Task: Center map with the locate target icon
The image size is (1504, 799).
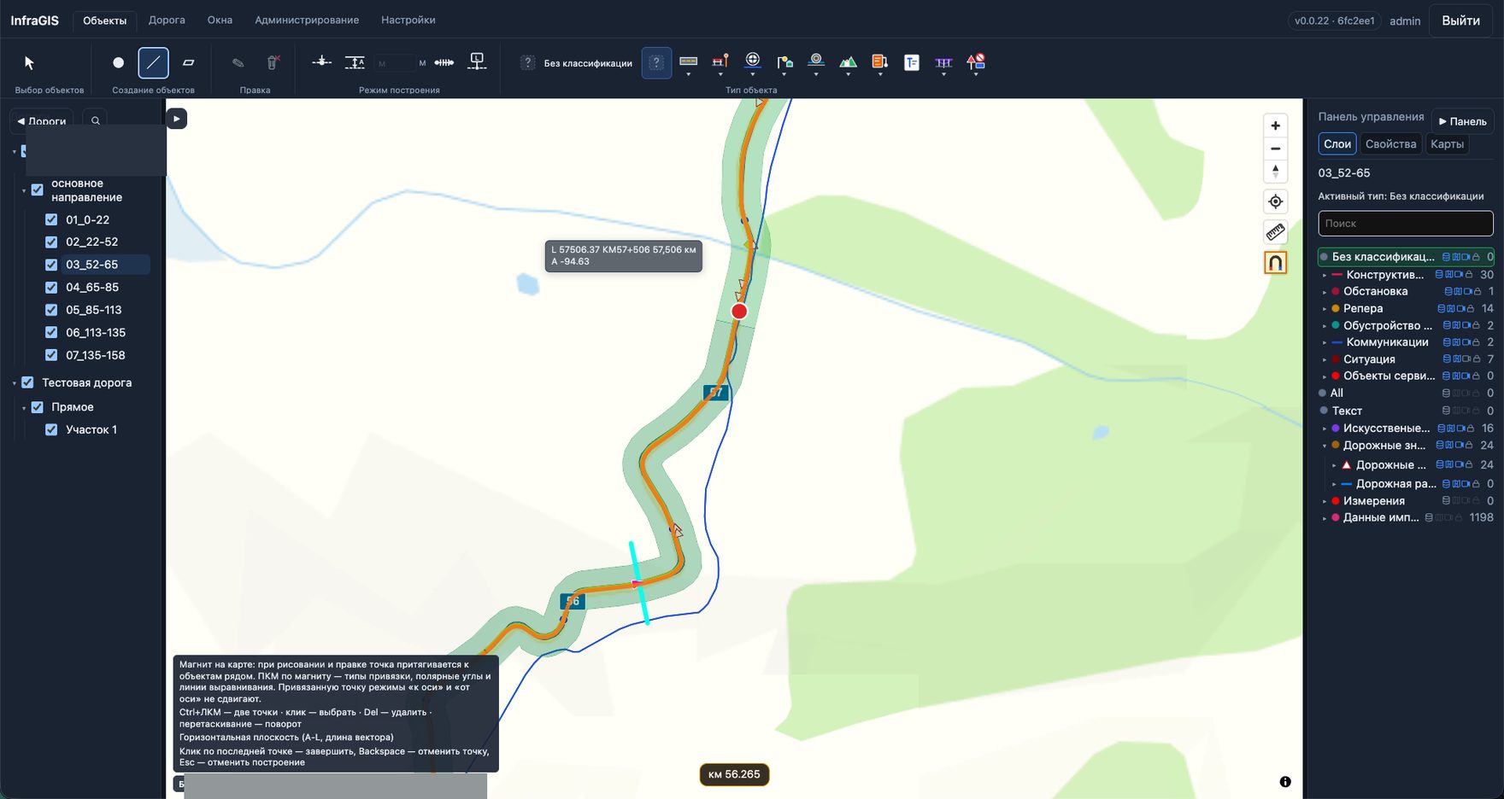Action: [x=1275, y=201]
